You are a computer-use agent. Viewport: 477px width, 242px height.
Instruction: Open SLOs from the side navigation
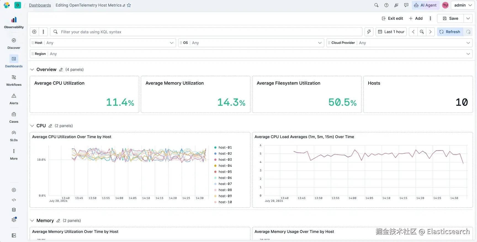[14, 136]
